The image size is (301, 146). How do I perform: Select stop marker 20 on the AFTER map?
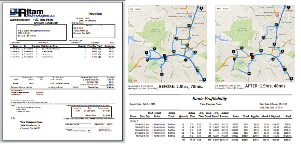pos(276,25)
